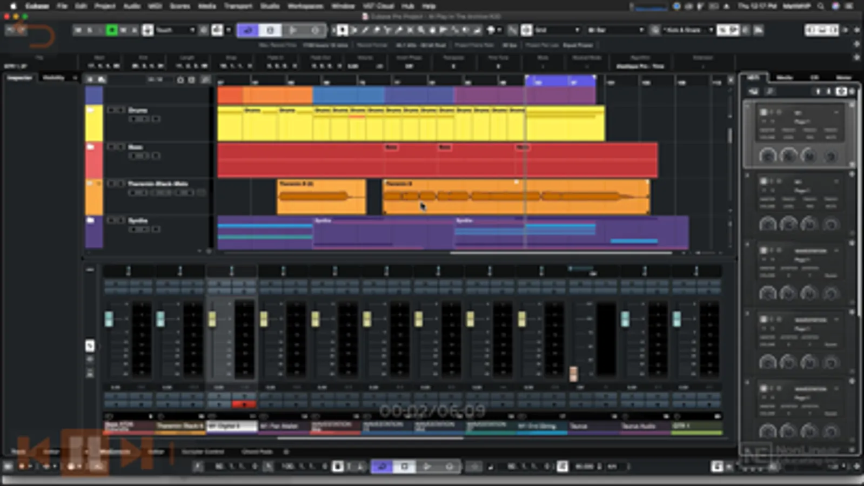Open the Kick & Snare quantize preset dropdown
Viewport: 864px width, 486px height.
pyautogui.click(x=688, y=30)
